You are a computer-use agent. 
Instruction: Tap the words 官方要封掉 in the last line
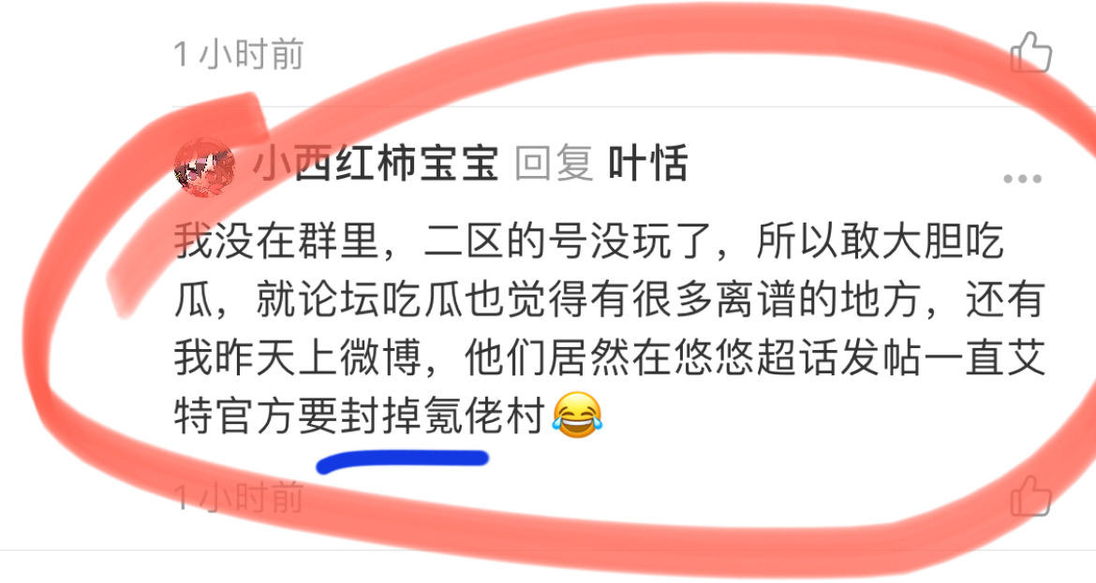tap(318, 416)
